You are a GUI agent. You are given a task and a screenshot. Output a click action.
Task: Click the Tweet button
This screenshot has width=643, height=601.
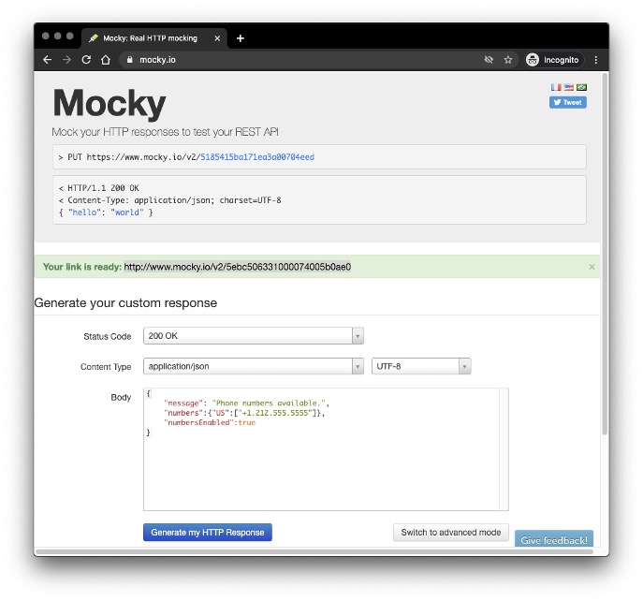tap(568, 102)
